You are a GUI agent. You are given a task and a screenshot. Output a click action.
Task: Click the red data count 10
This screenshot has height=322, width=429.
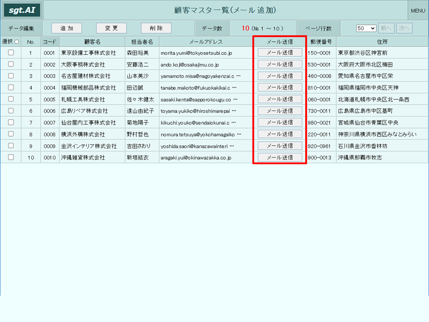(x=246, y=28)
